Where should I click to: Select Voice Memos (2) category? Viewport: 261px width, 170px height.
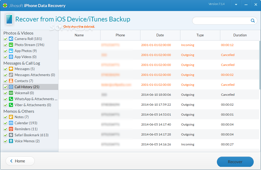coord(27,141)
